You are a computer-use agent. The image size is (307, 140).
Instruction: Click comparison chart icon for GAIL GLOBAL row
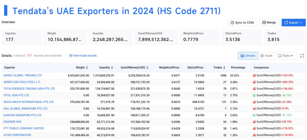254,109
